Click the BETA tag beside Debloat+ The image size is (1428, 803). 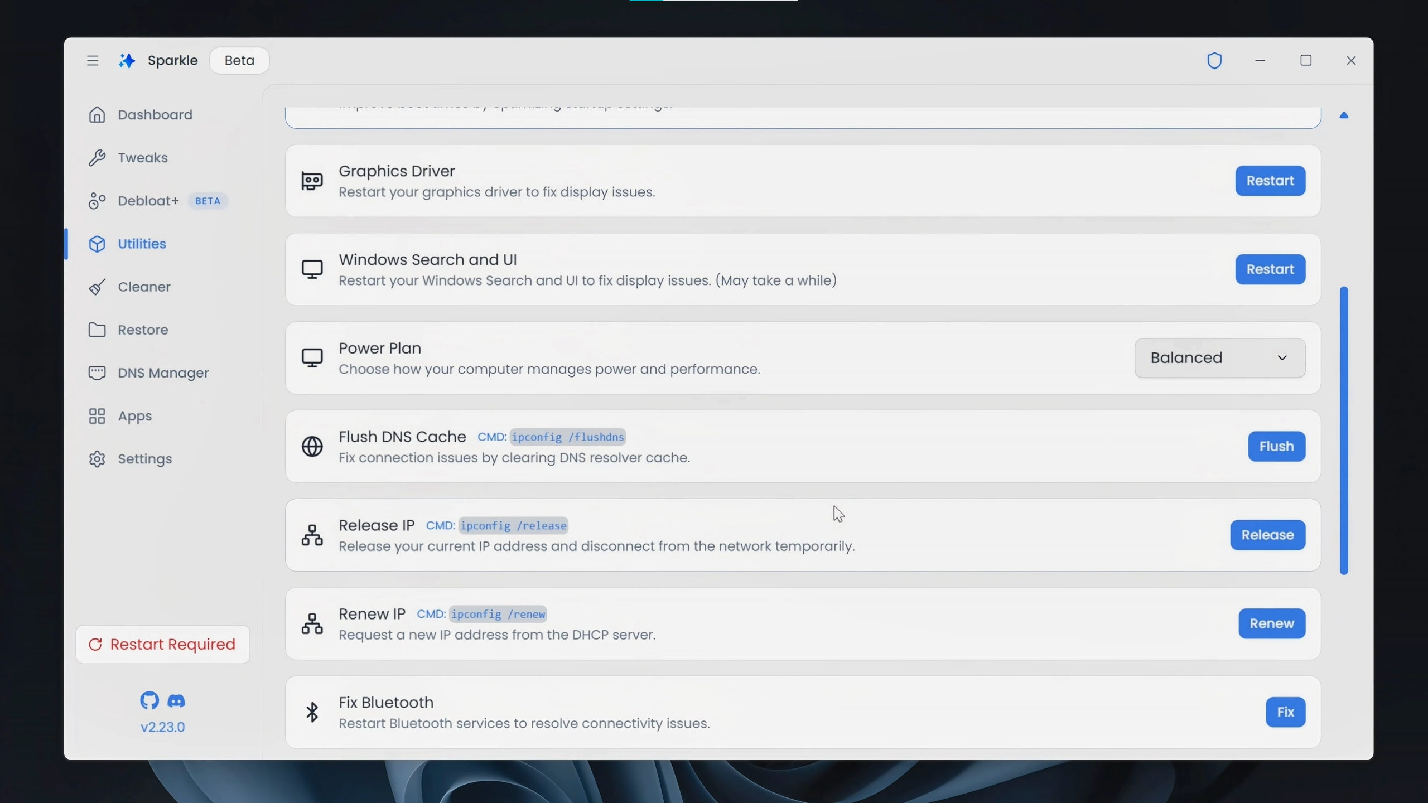(208, 201)
